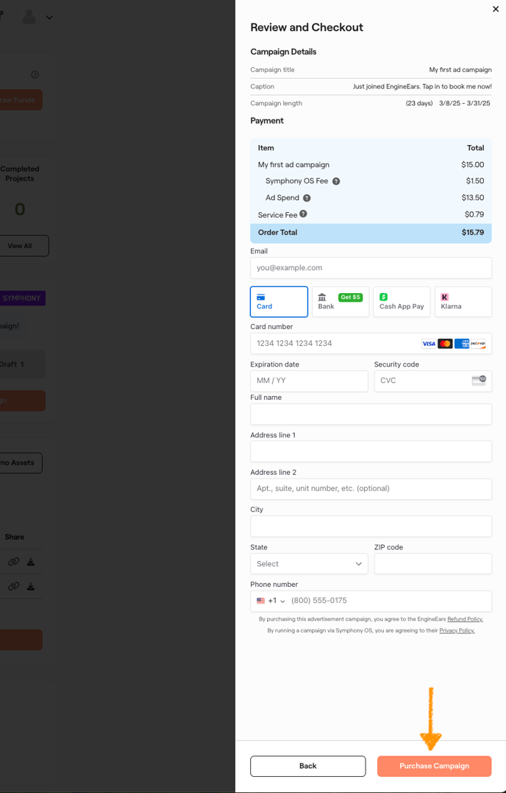Screen dimensions: 506x793
Task: Open the State select dropdown
Action: pyautogui.click(x=309, y=564)
